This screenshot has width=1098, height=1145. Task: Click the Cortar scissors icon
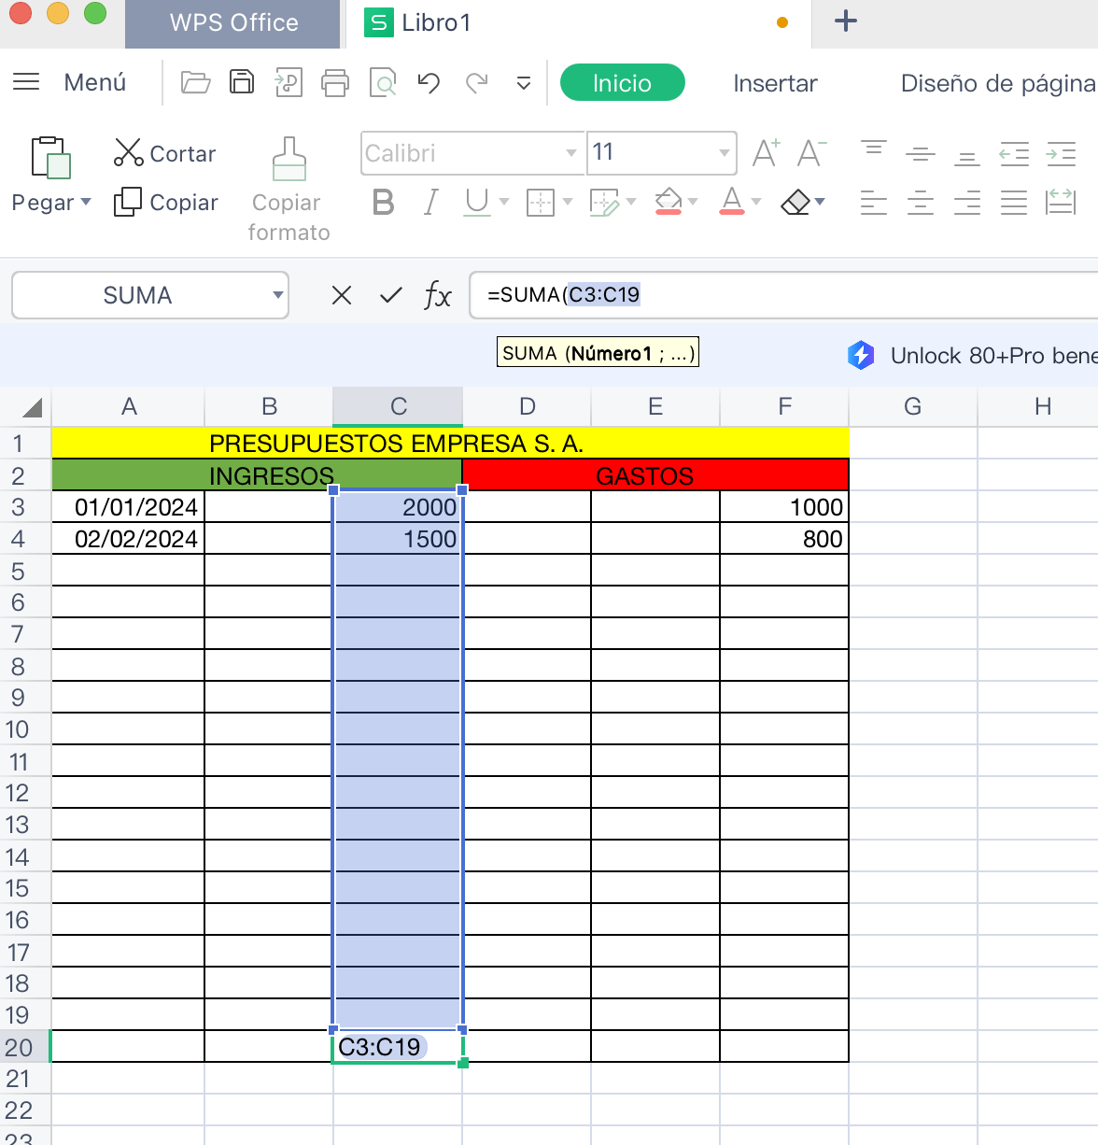128,152
